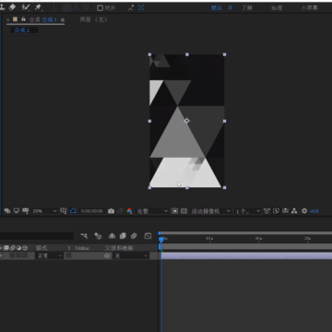Toggle draft 3D icon in timeline

click(98, 236)
